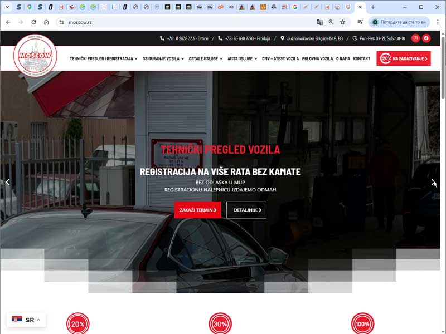Show previous slide with left arrow

point(8,182)
